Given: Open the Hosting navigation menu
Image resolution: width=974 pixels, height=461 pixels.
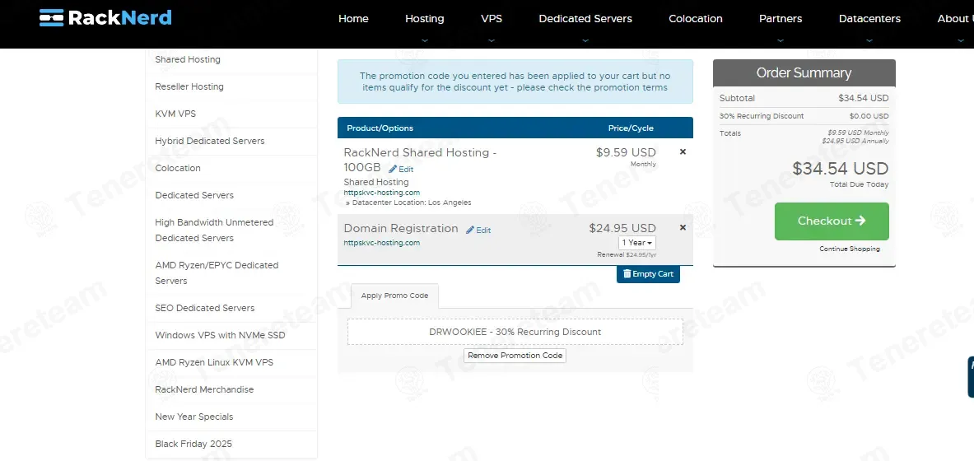Looking at the screenshot, I should point(424,19).
